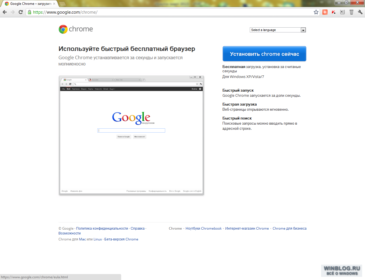Expand the 'Select a language' dropdown
The height and width of the screenshot is (280, 365).
pos(278,30)
